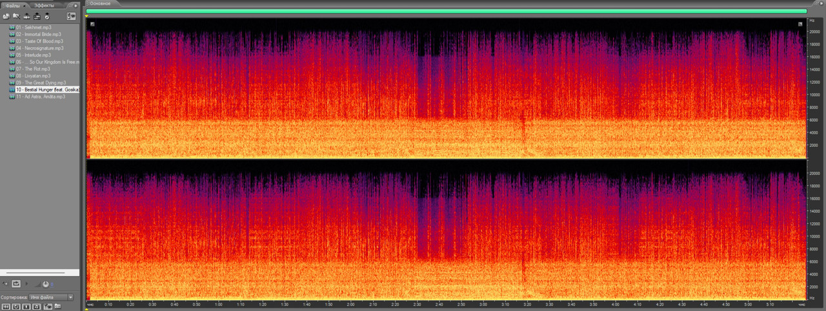
Task: Click the audio file icon beside 07 - The Rot.mp3
Action: pyautogui.click(x=12, y=69)
